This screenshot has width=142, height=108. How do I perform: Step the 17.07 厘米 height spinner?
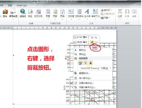[89, 37]
